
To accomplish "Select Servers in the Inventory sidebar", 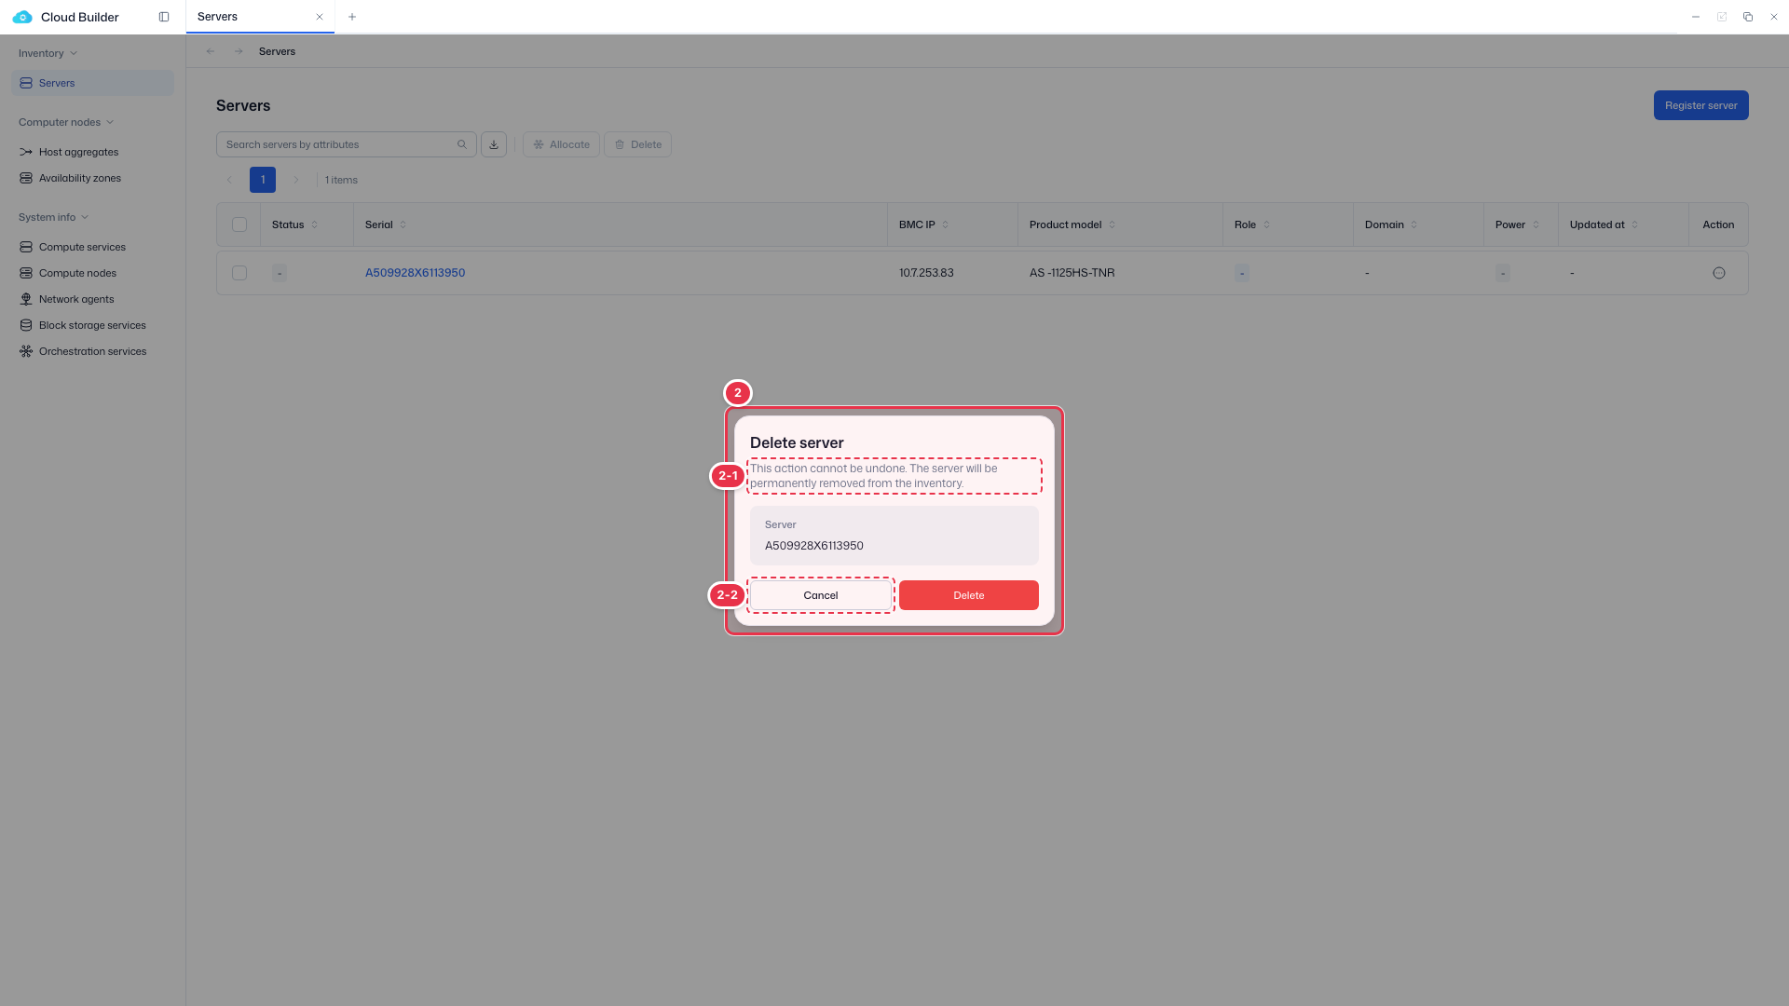I will pyautogui.click(x=92, y=83).
